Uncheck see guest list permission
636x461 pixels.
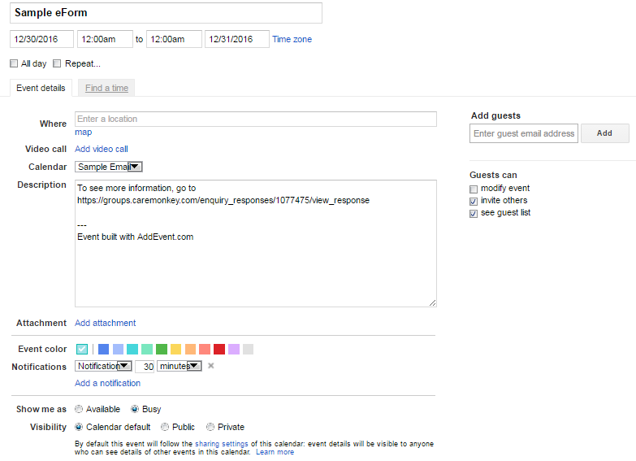point(474,214)
